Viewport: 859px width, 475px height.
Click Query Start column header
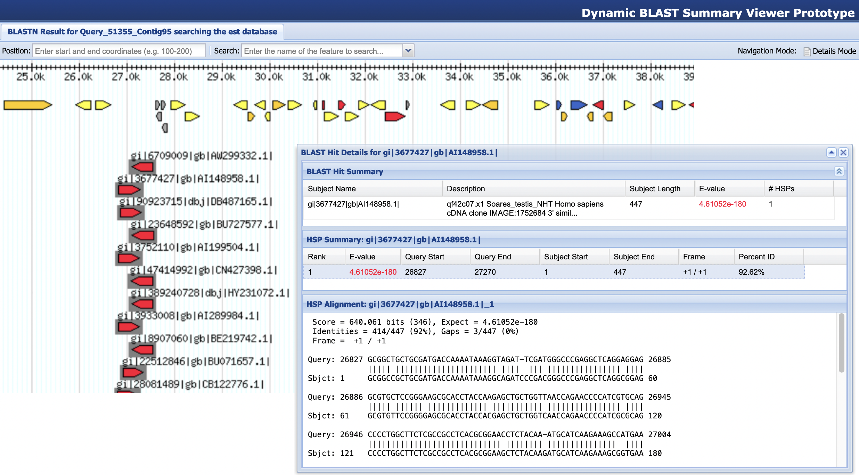(435, 257)
